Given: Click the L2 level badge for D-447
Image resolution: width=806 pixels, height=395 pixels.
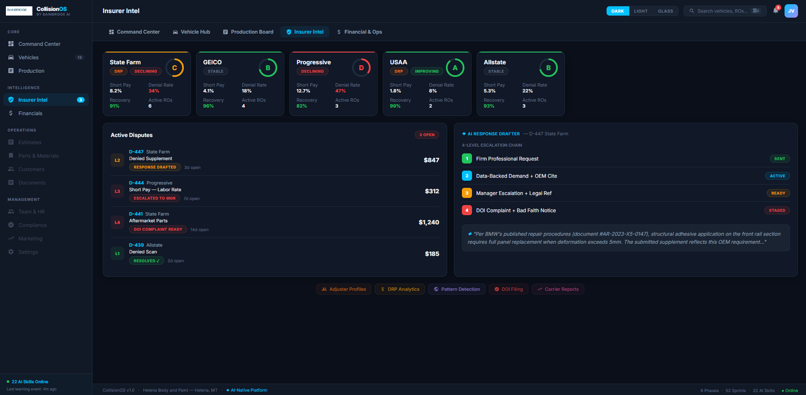Looking at the screenshot, I should pyautogui.click(x=117, y=160).
